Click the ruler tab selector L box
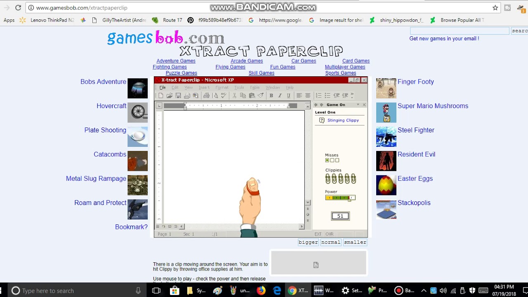 (159, 106)
